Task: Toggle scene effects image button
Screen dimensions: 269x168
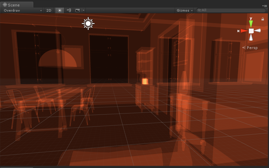Action: (x=78, y=11)
